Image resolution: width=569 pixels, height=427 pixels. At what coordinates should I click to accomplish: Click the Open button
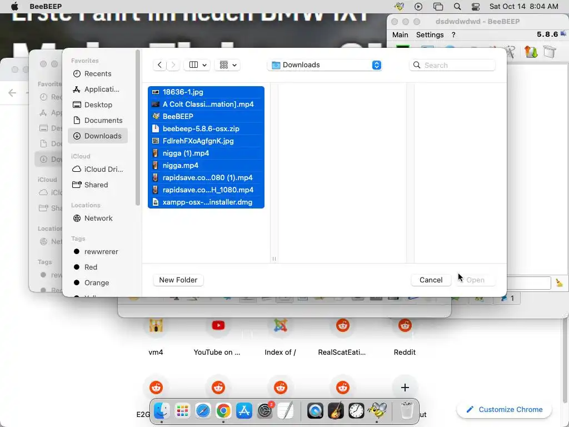click(x=475, y=280)
